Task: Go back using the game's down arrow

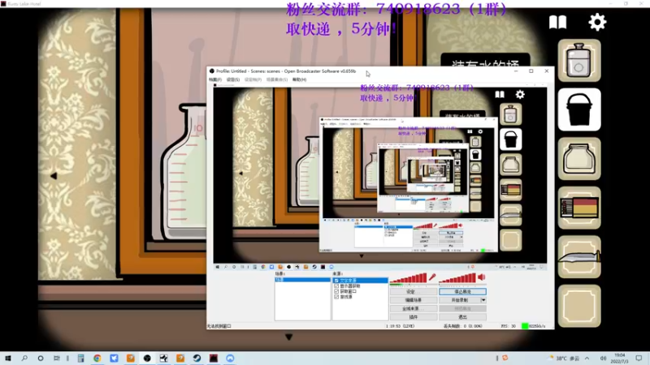Action: pos(289,337)
